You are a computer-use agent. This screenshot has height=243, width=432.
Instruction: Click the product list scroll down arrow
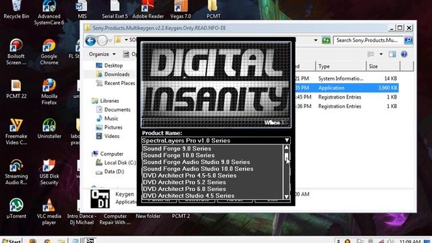pos(286,196)
